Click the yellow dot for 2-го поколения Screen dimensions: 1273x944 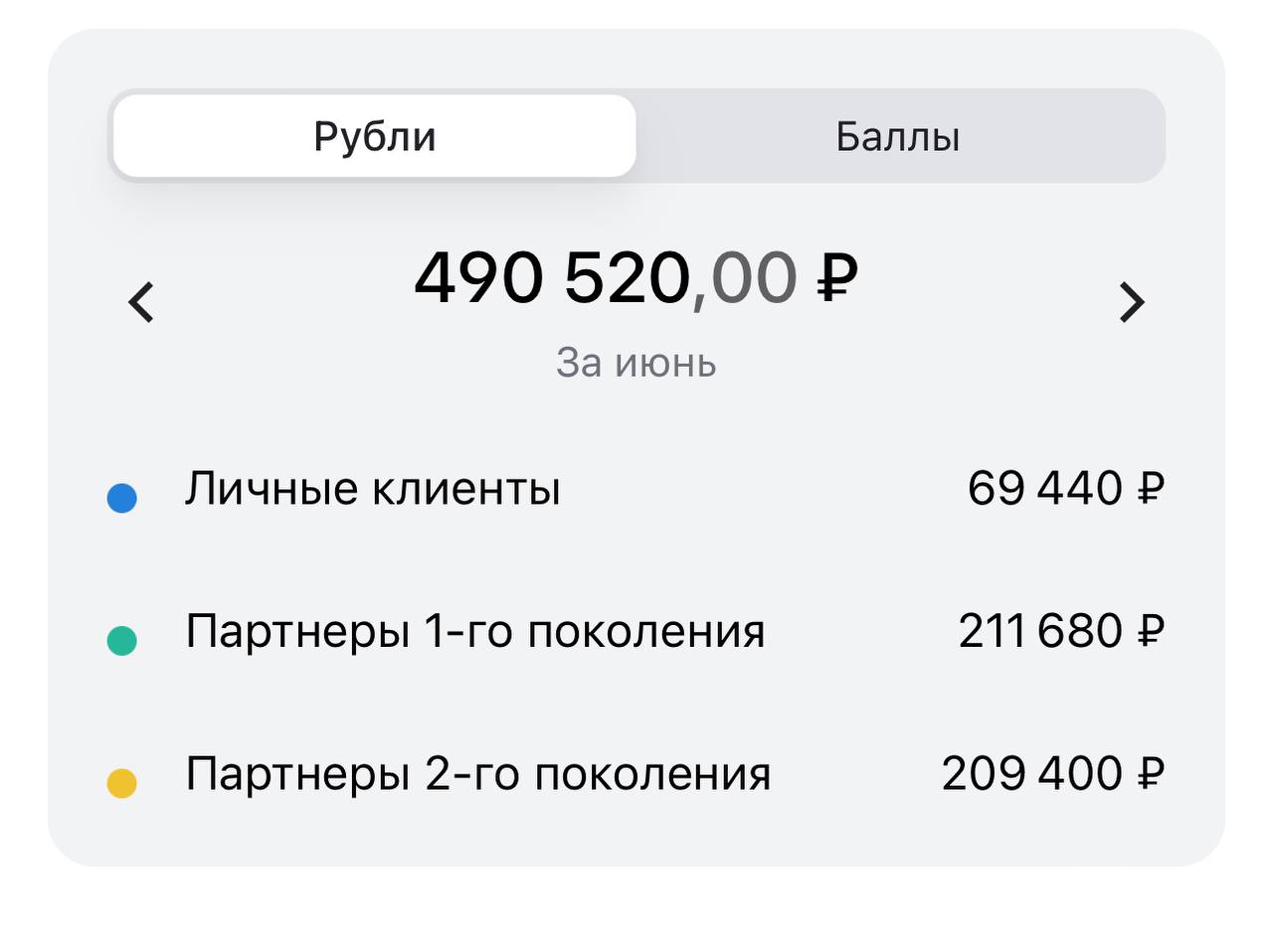click(x=121, y=782)
